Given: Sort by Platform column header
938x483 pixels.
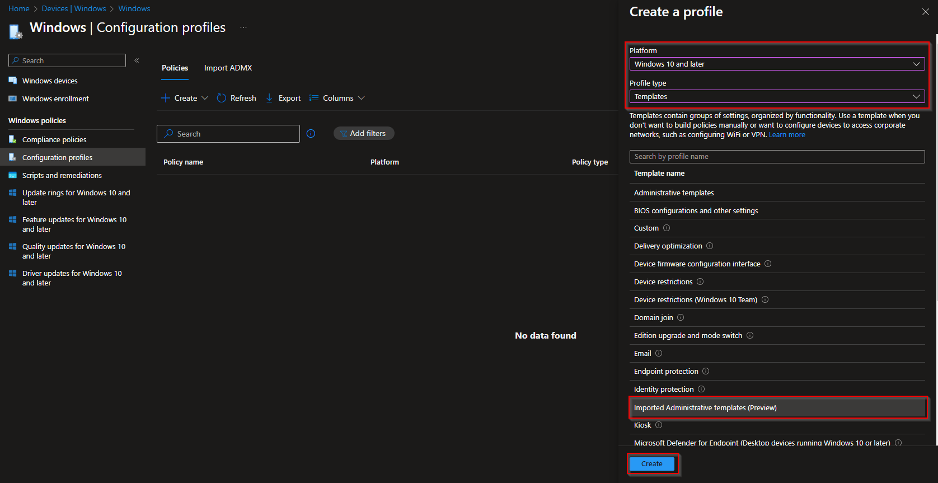Looking at the screenshot, I should point(384,162).
